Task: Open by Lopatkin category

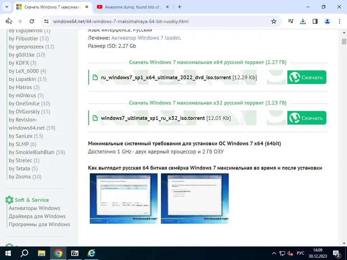Action: [22, 79]
